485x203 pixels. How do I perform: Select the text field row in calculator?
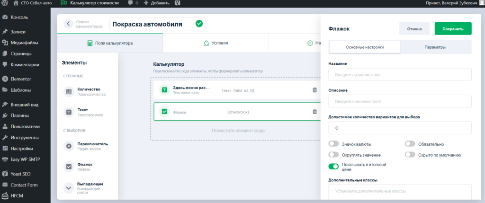pos(237,90)
